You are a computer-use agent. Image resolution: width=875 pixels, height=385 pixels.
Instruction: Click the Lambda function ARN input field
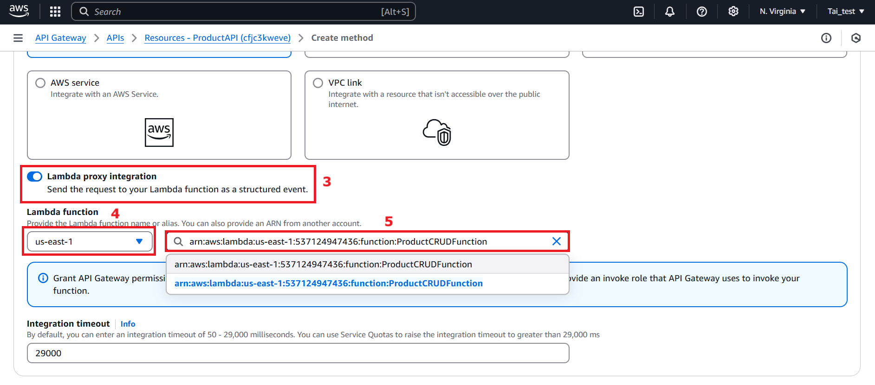click(x=368, y=241)
